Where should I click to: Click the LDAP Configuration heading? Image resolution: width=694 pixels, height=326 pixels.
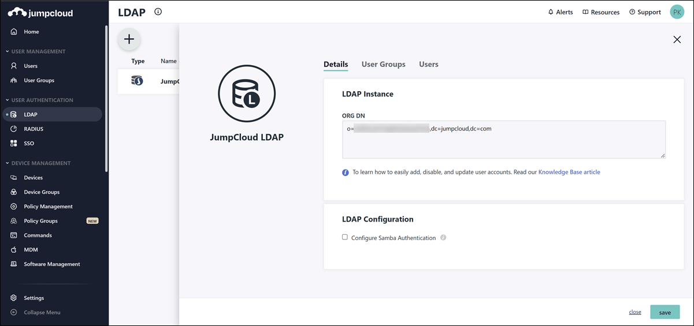coord(378,219)
